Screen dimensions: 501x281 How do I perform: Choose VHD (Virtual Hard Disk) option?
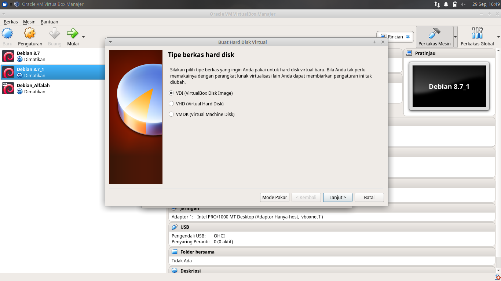click(171, 104)
